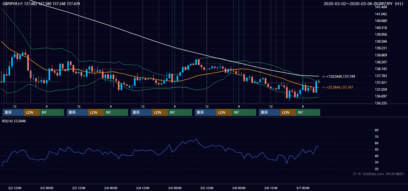Image resolution: width=408 pixels, height=191 pixels.
Task: Click the 141.404 price axis value
Action: click(x=381, y=7)
